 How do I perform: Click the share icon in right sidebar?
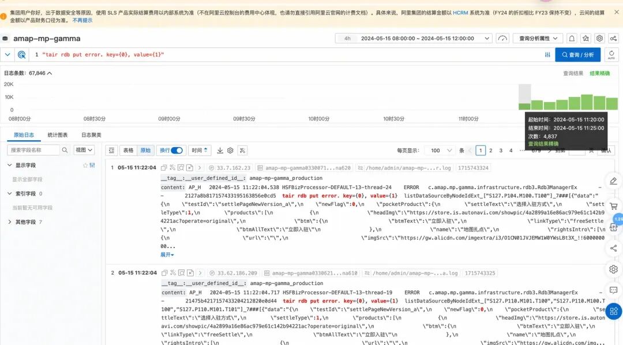tap(613, 249)
